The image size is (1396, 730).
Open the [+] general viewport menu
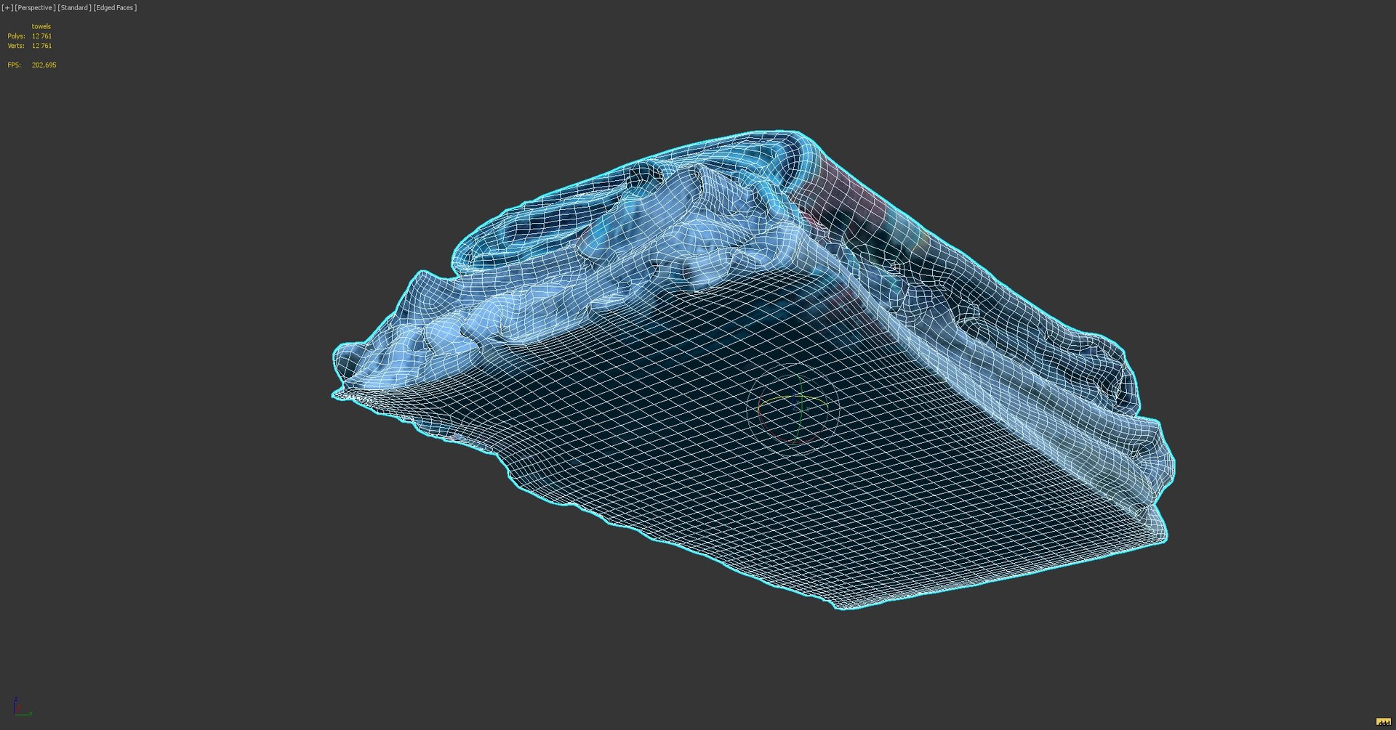point(7,8)
